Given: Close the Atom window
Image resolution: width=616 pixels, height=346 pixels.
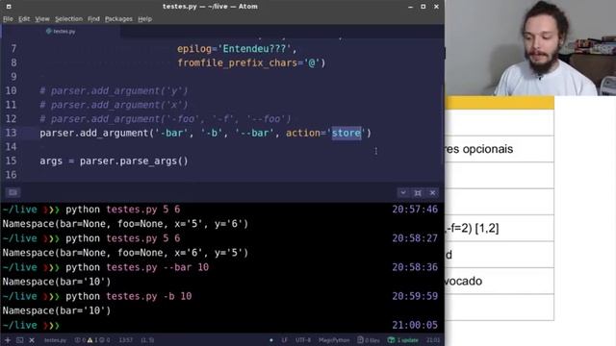Looking at the screenshot, I should [x=436, y=7].
